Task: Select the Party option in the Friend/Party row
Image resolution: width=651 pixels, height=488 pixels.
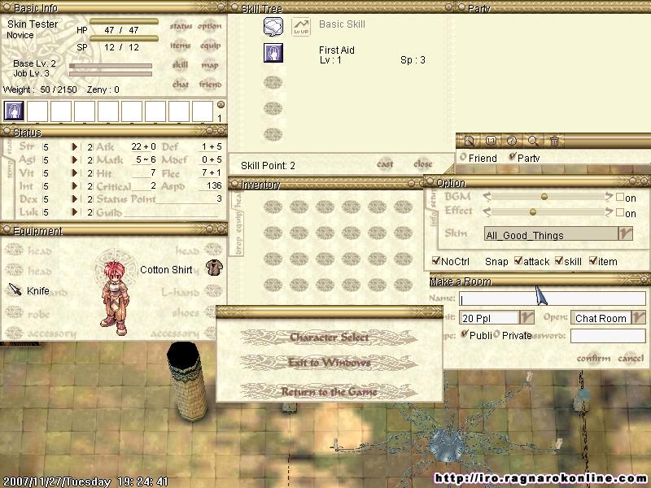Action: 513,157
